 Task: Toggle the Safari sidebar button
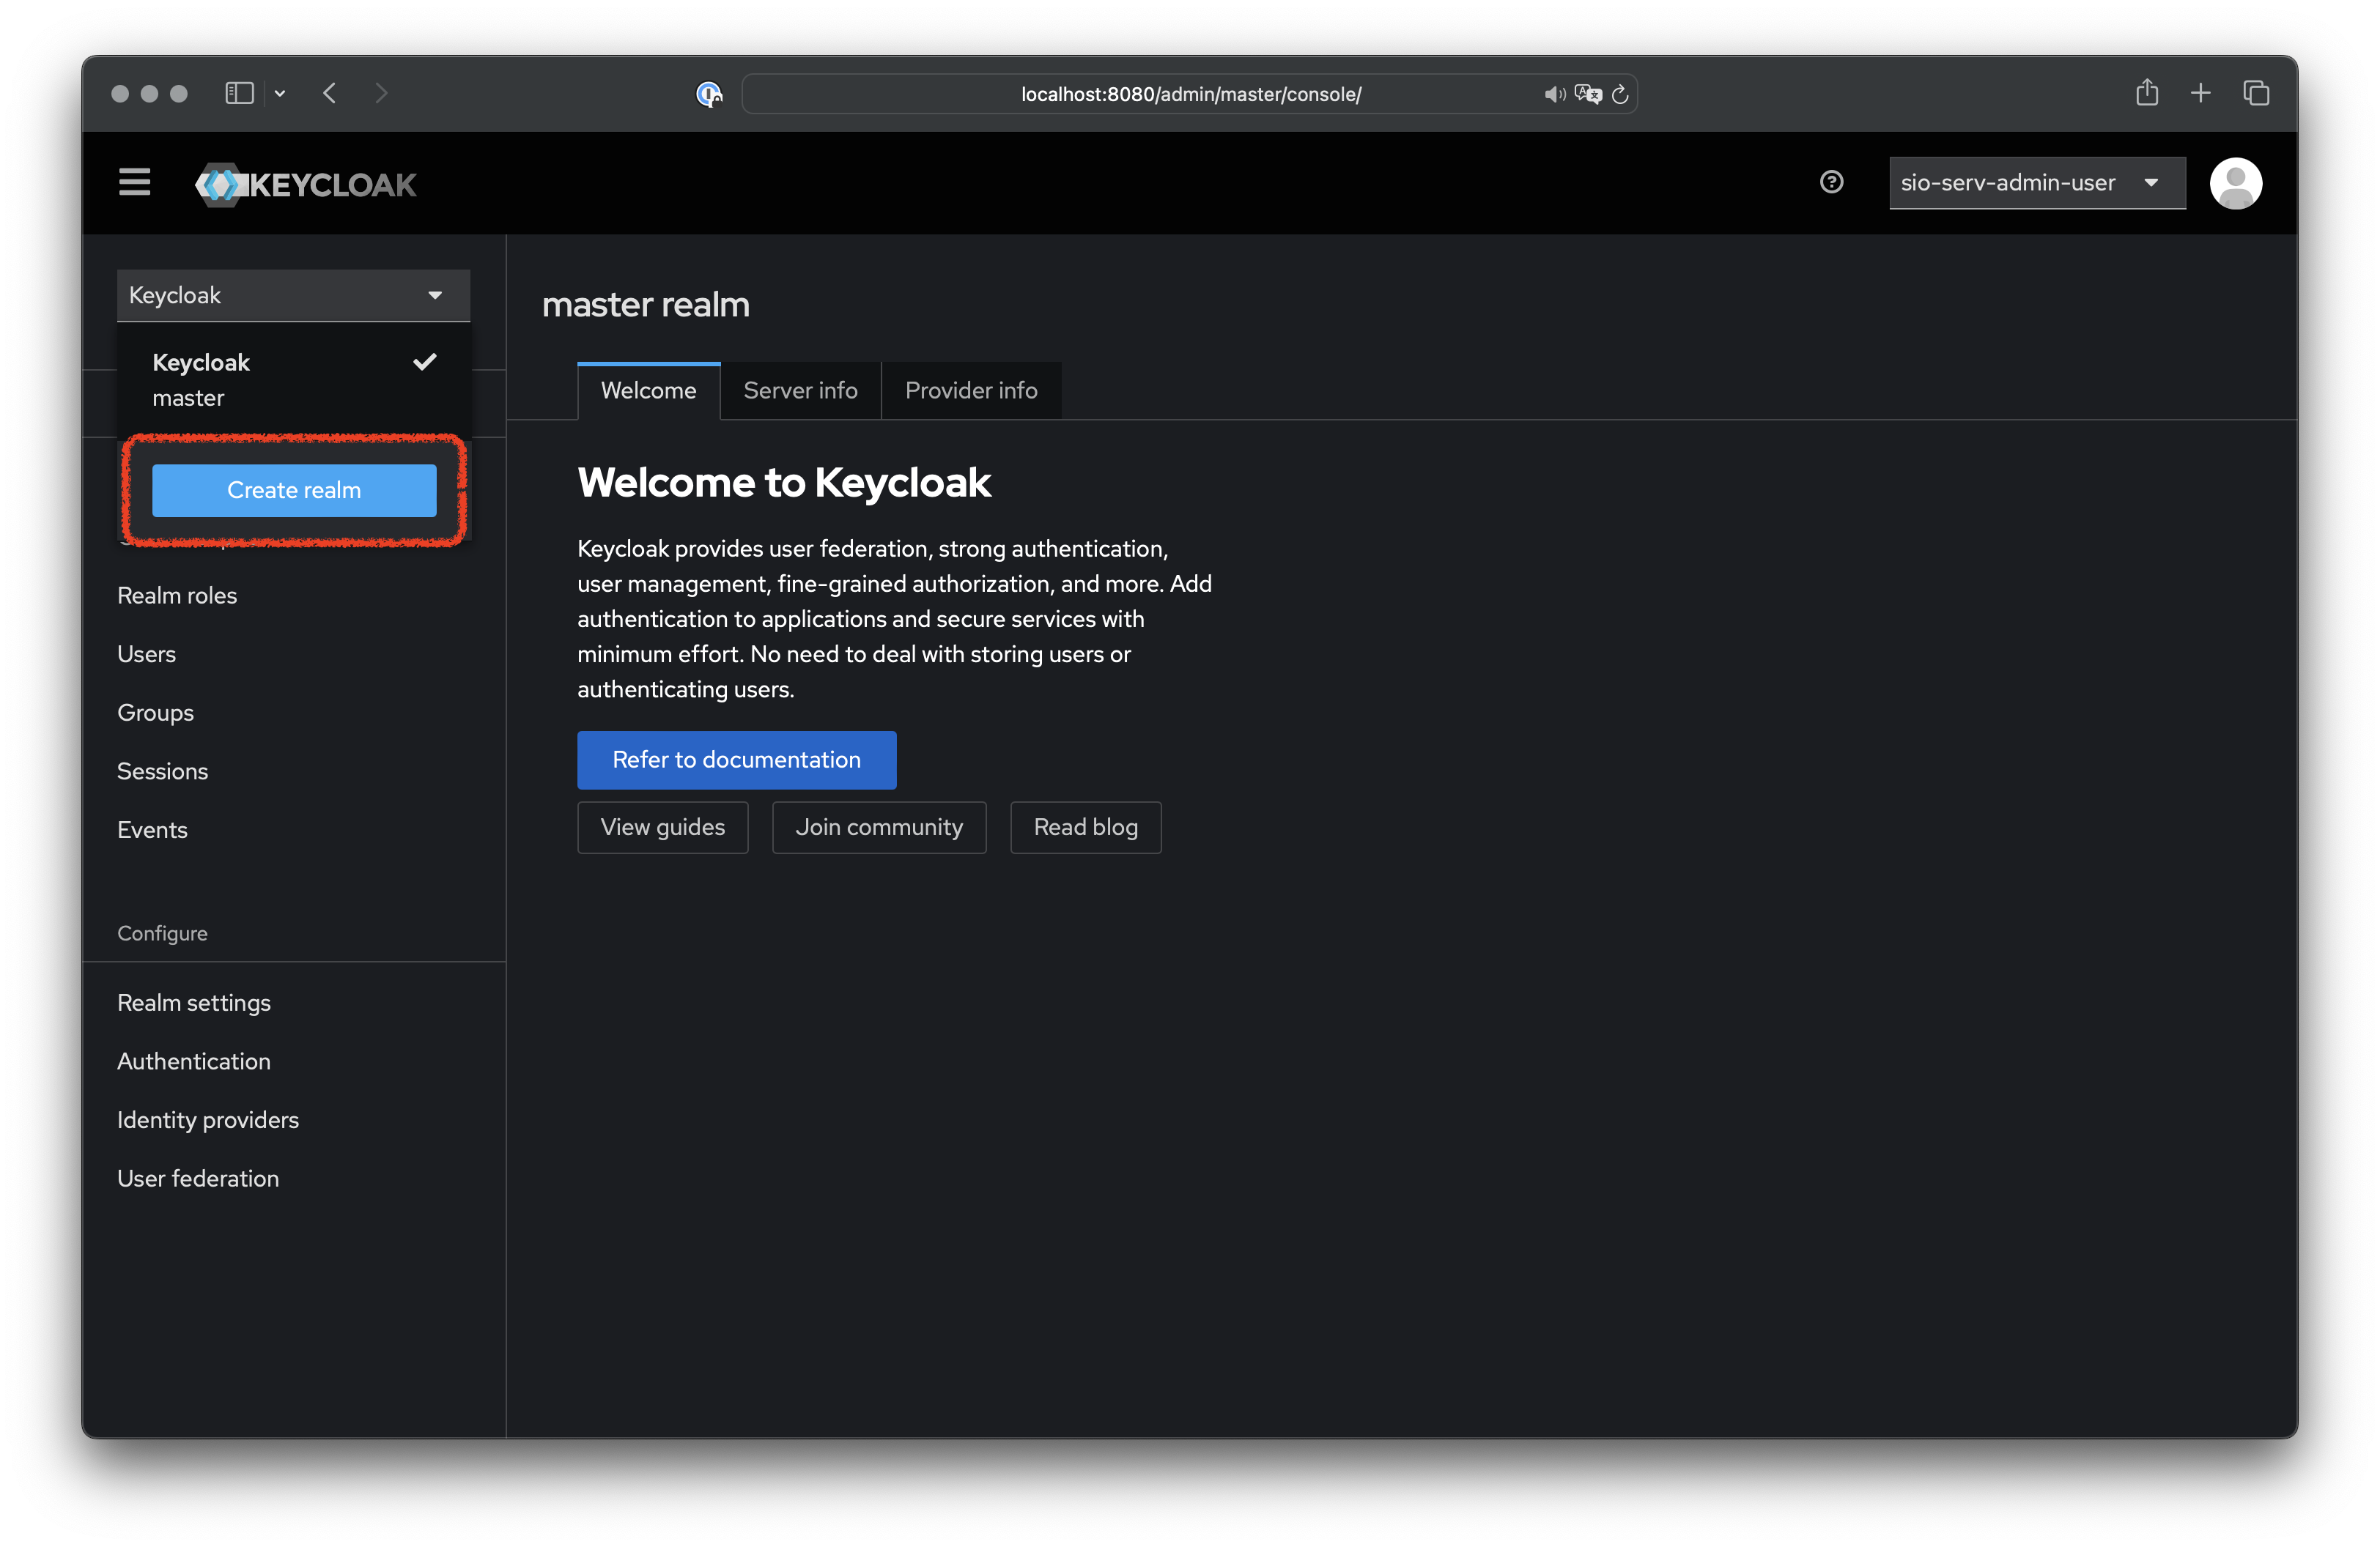(239, 93)
